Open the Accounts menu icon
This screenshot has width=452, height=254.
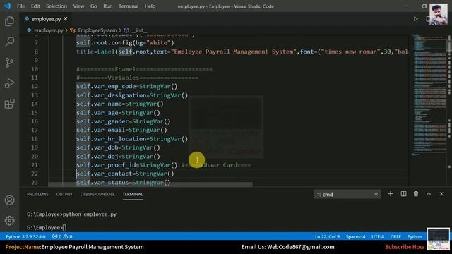pos(9,200)
